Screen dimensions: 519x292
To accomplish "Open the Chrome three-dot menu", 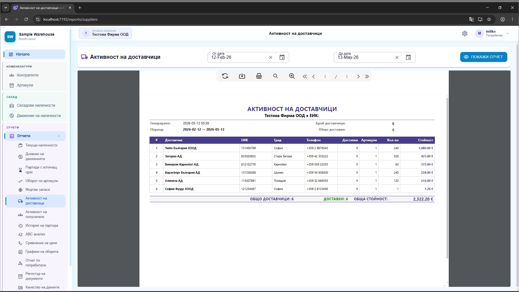I will (512, 19).
